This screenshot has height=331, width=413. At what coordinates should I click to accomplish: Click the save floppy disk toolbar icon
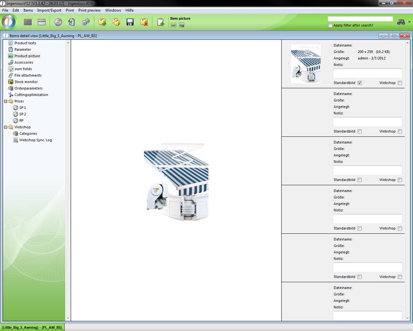(x=130, y=22)
